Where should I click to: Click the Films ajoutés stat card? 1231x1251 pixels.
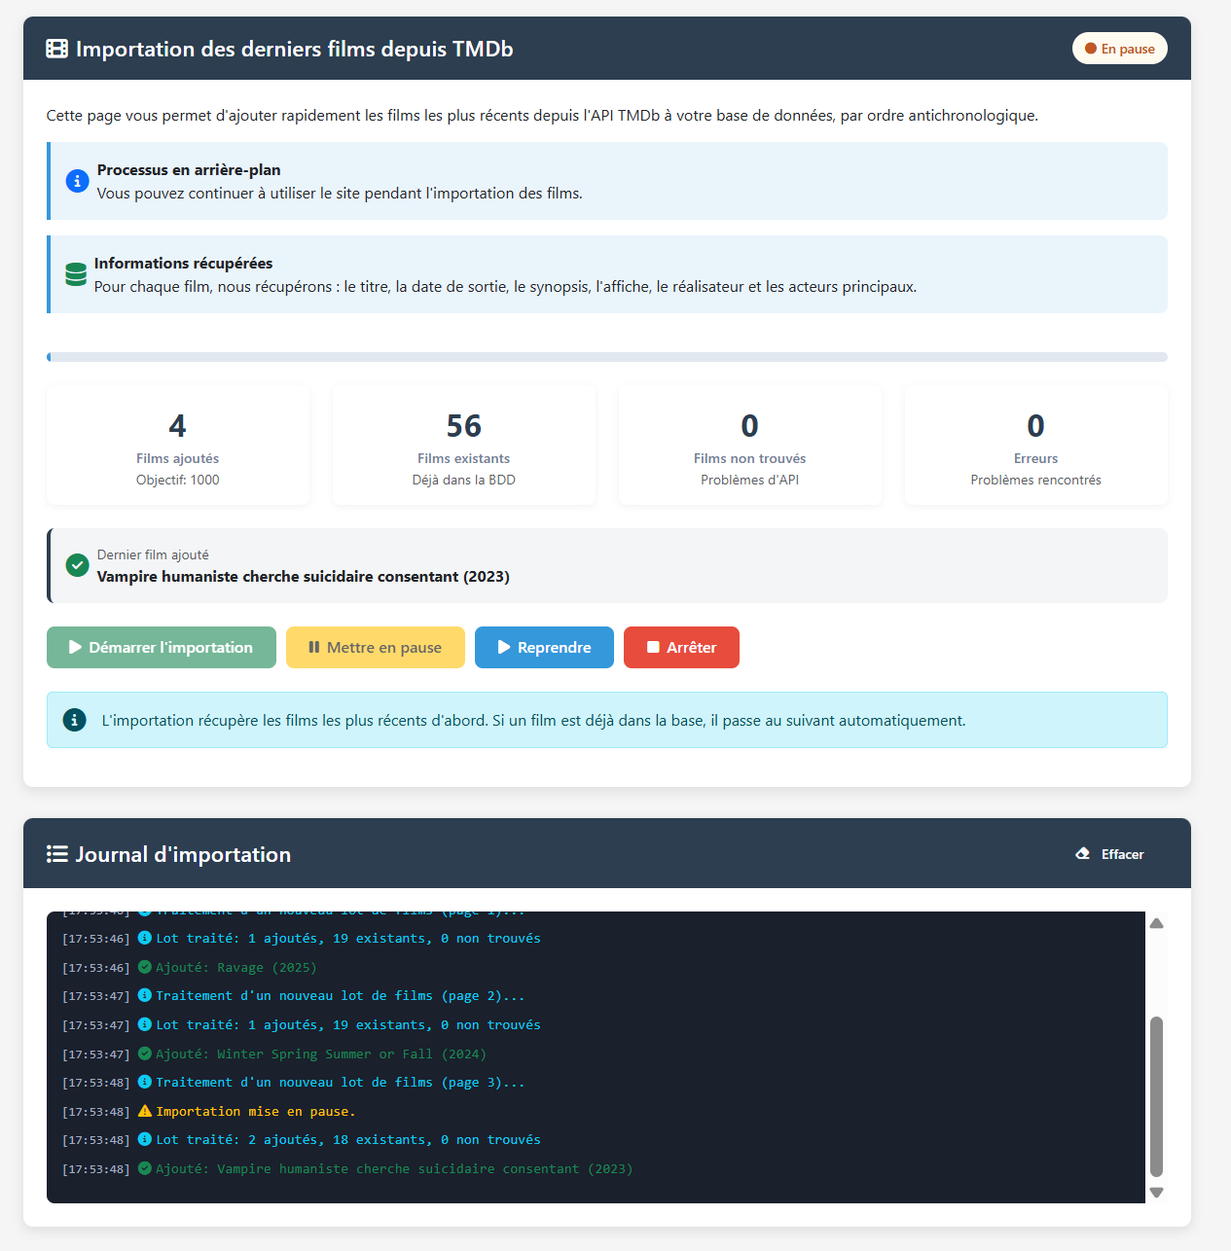[x=178, y=446]
